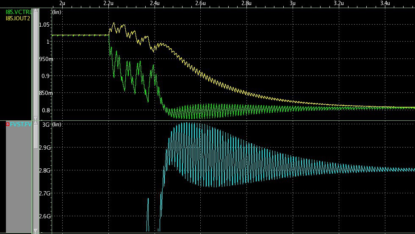
Task: Click the (lin) scale label beside 3G
Action: pos(57,124)
